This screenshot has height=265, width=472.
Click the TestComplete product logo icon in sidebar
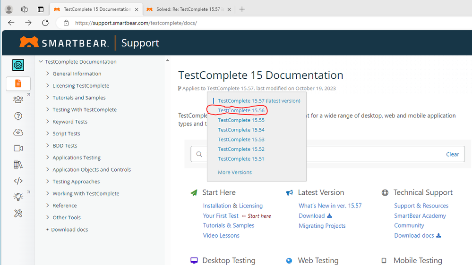(x=18, y=65)
